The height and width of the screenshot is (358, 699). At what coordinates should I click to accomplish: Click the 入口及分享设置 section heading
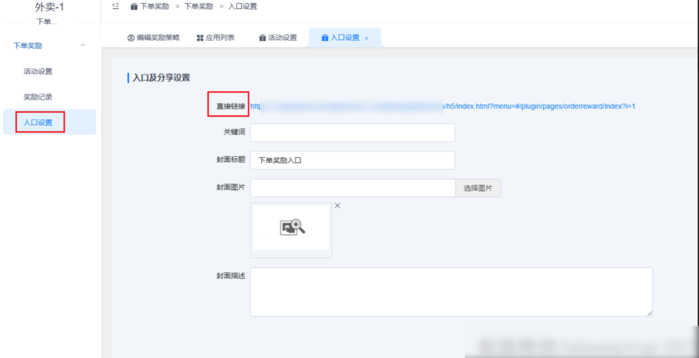161,78
